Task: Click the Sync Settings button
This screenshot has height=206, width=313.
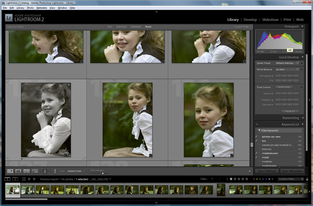Action: (267, 171)
